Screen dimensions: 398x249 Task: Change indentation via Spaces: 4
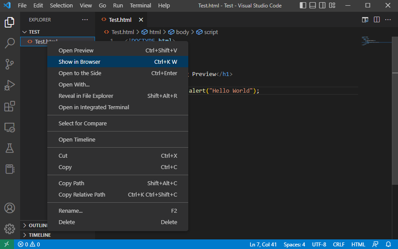click(294, 245)
